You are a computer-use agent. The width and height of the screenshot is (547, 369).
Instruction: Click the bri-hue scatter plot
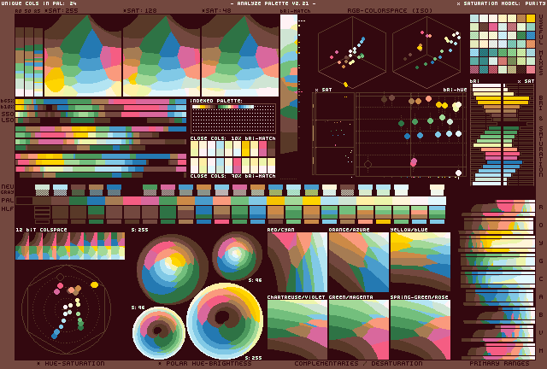[410, 134]
